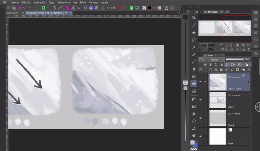This screenshot has height=151, width=260.
Task: Toggle visibility of Capa 2 layer
Action: tap(201, 118)
